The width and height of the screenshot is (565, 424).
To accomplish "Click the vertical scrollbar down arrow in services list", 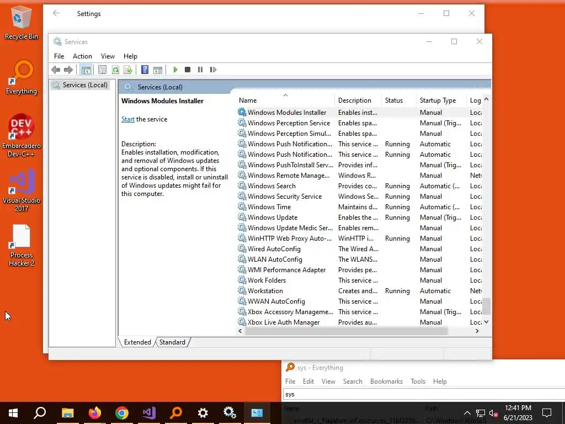I will [487, 322].
